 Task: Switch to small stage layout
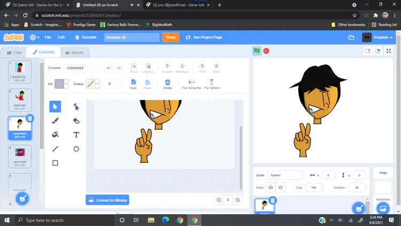point(368,51)
